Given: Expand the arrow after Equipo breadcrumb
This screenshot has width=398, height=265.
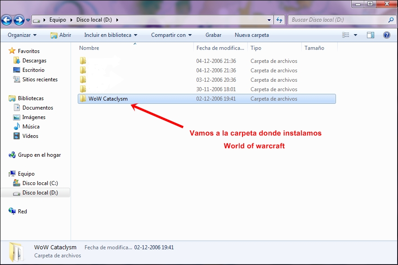Looking at the screenshot, I should (71, 20).
